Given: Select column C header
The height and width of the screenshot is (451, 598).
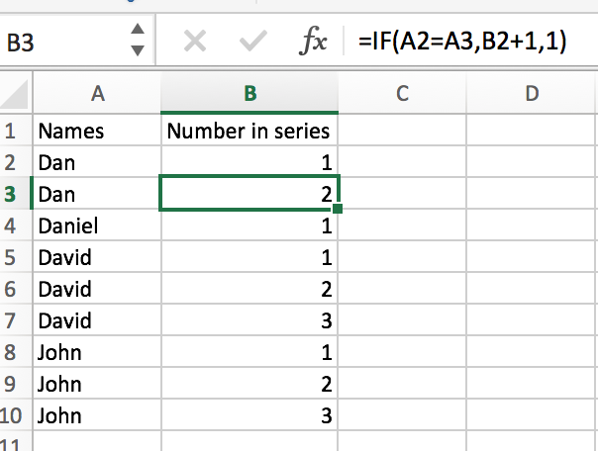Looking at the screenshot, I should pos(402,94).
